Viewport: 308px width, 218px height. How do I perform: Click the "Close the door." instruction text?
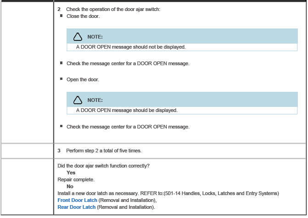click(x=83, y=16)
